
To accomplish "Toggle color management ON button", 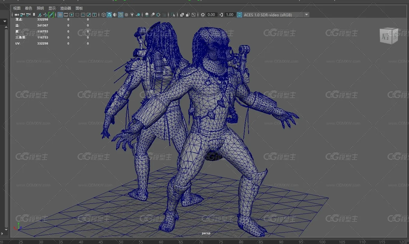I will (239, 15).
